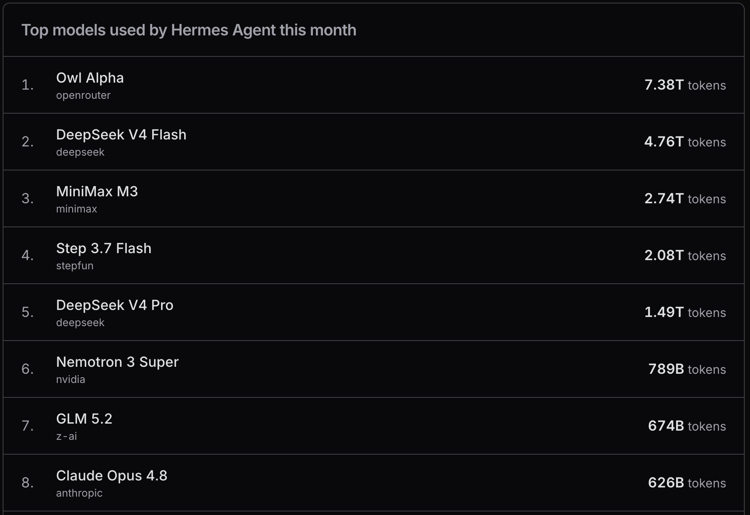
Task: Visit the nvidia provider label
Action: [x=70, y=379]
